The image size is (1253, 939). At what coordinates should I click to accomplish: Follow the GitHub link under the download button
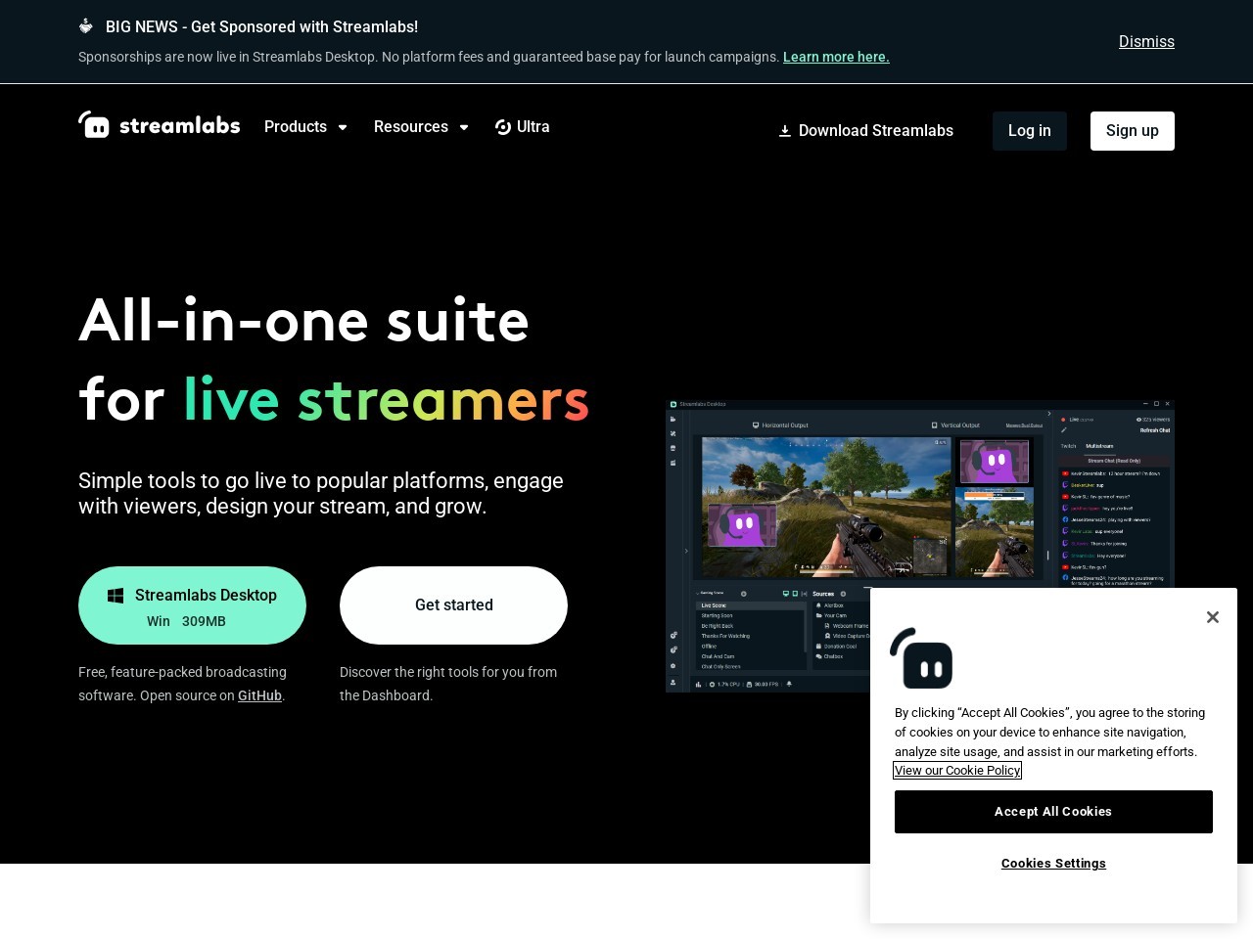pos(259,695)
